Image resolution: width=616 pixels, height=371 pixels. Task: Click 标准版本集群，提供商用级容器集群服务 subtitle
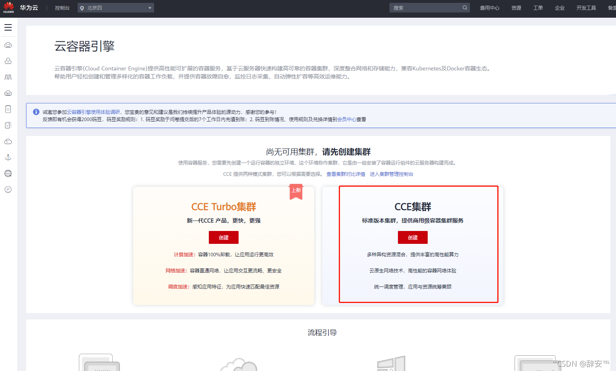pyautogui.click(x=413, y=221)
